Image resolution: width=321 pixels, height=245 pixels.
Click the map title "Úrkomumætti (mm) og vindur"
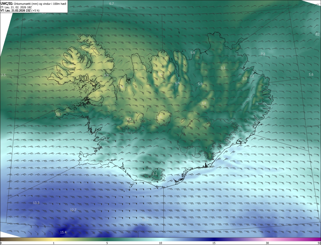32,4
